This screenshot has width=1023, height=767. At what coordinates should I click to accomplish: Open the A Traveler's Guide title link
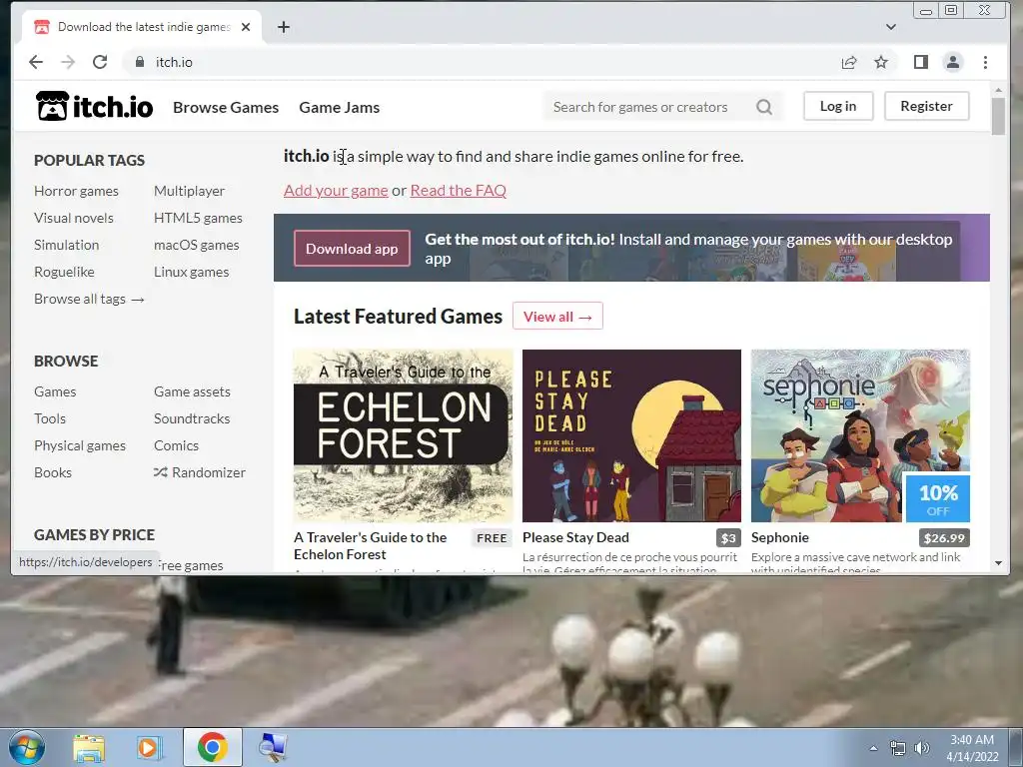pyautogui.click(x=370, y=546)
